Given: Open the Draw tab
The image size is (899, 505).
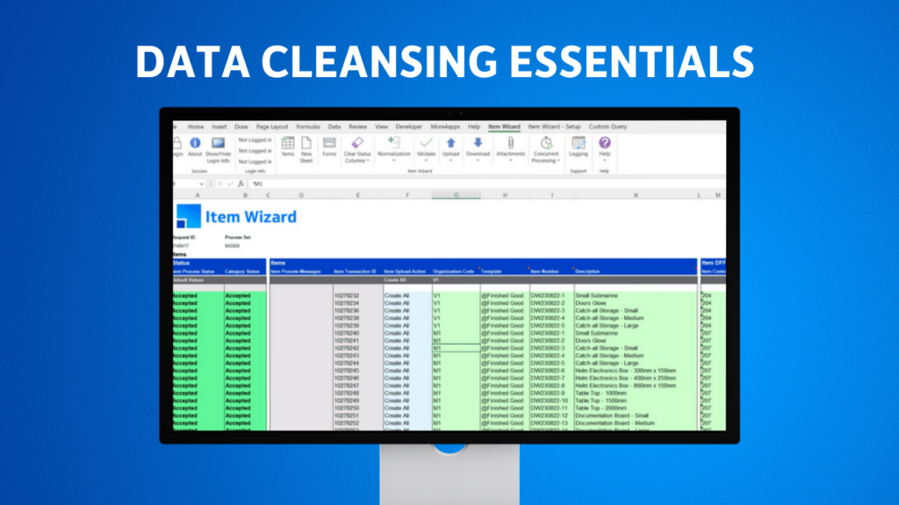Looking at the screenshot, I should pyautogui.click(x=241, y=126).
